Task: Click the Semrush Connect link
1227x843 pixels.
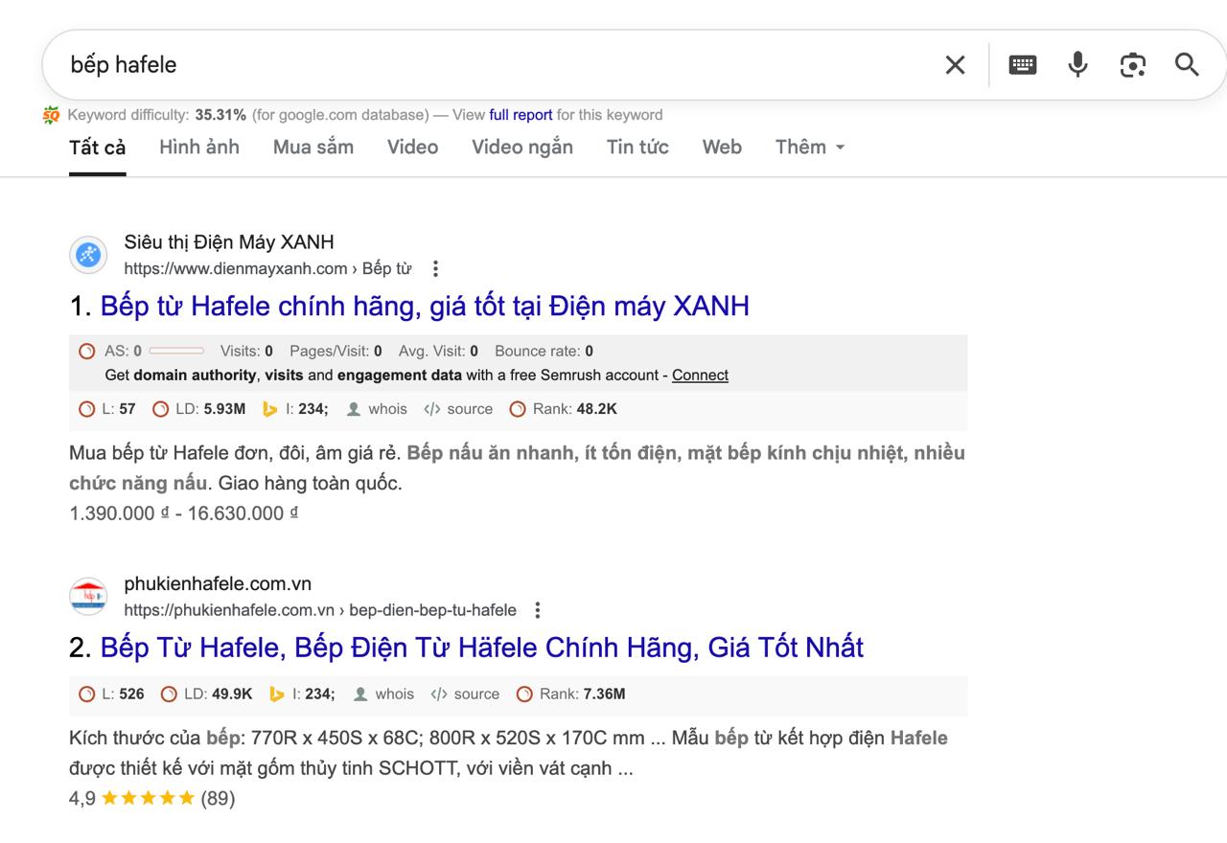Action: 700,376
